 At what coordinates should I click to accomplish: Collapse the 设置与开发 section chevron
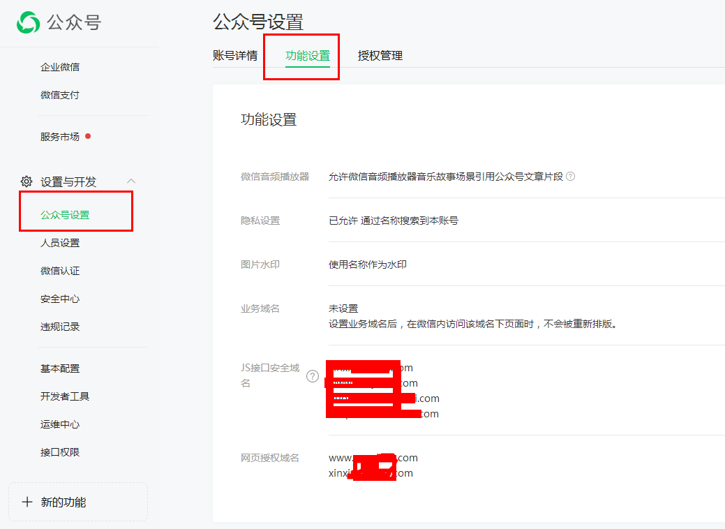point(131,181)
